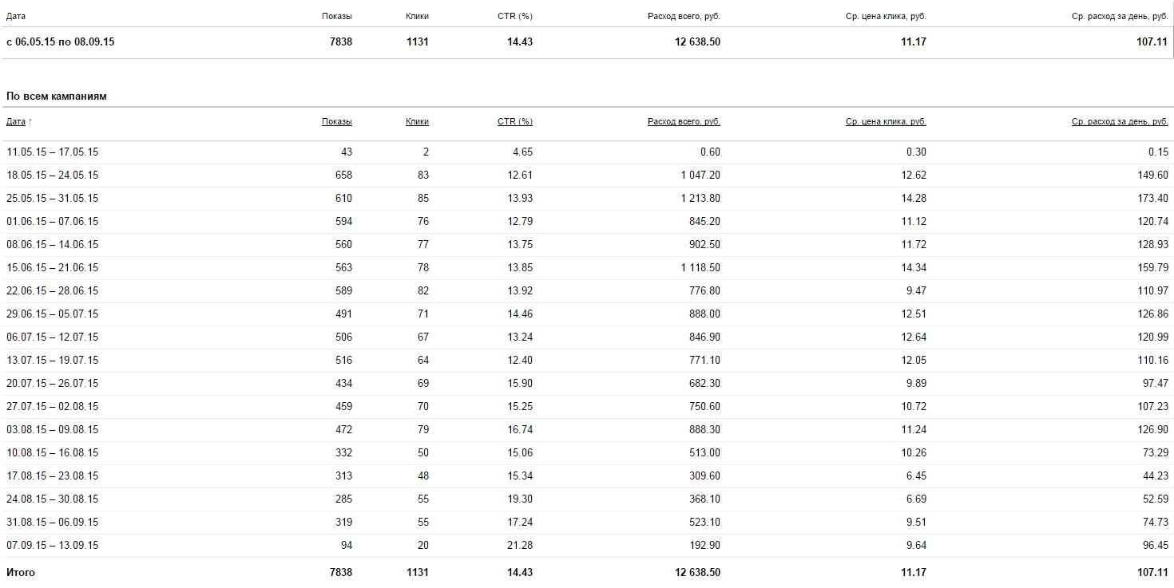1174x588 pixels.
Task: Select the 07.09.15 – 13.09.15 date cell
Action: pyautogui.click(x=53, y=545)
